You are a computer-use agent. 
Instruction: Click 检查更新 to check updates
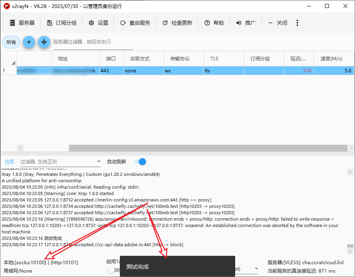[177, 23]
